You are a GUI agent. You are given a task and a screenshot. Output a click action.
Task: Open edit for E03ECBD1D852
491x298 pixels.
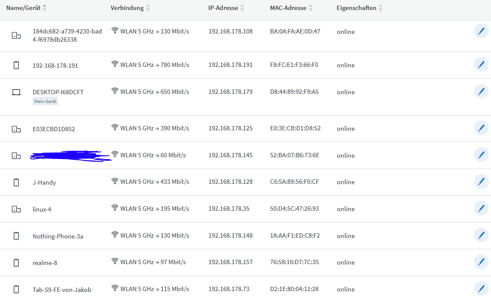tap(481, 128)
